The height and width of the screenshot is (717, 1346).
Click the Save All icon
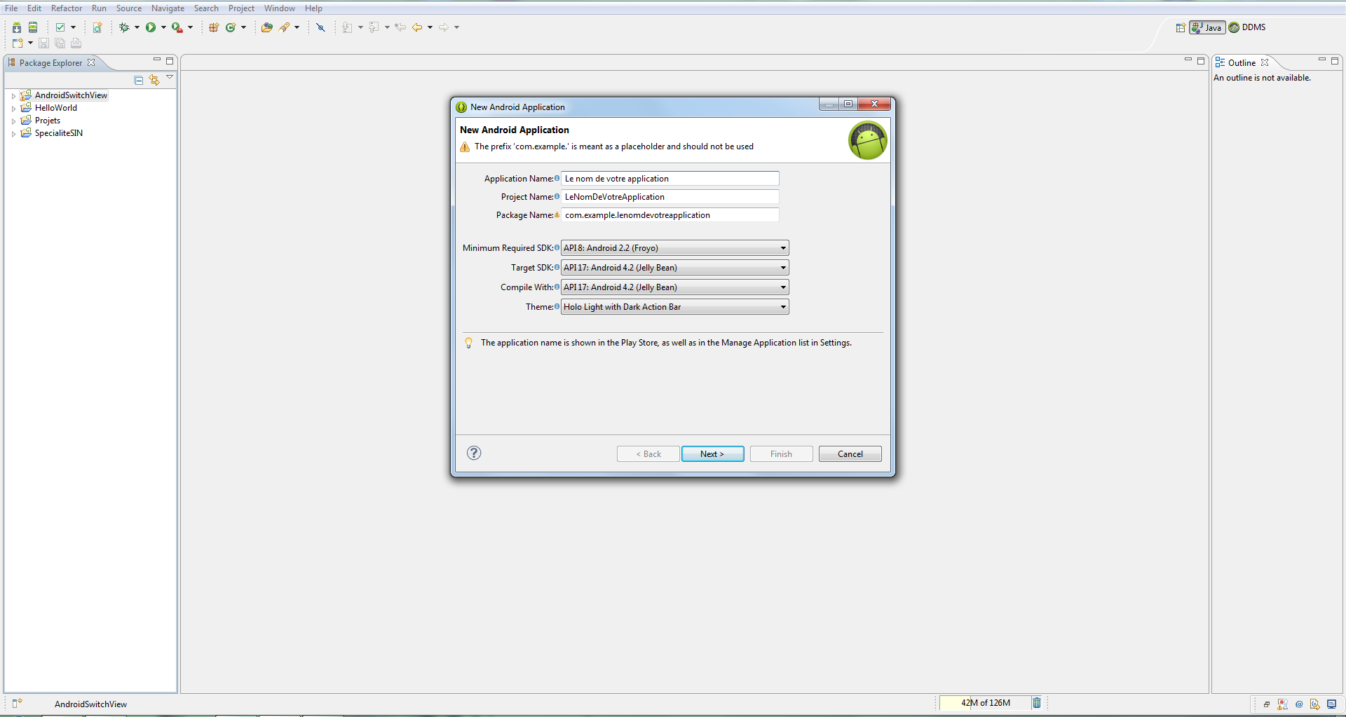coord(60,43)
